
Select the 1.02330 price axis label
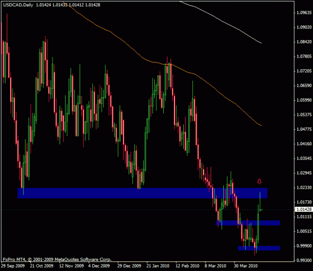[x=304, y=188]
